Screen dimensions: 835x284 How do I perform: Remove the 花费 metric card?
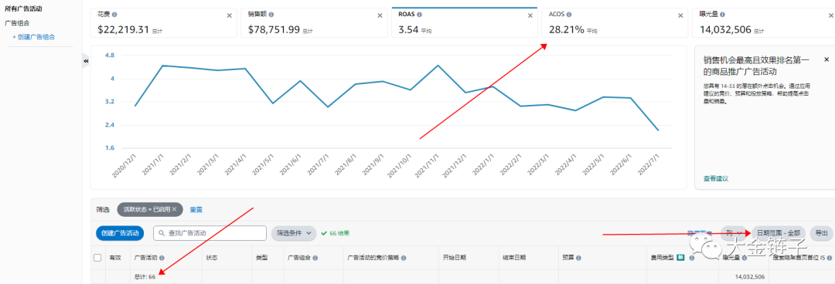pos(230,15)
